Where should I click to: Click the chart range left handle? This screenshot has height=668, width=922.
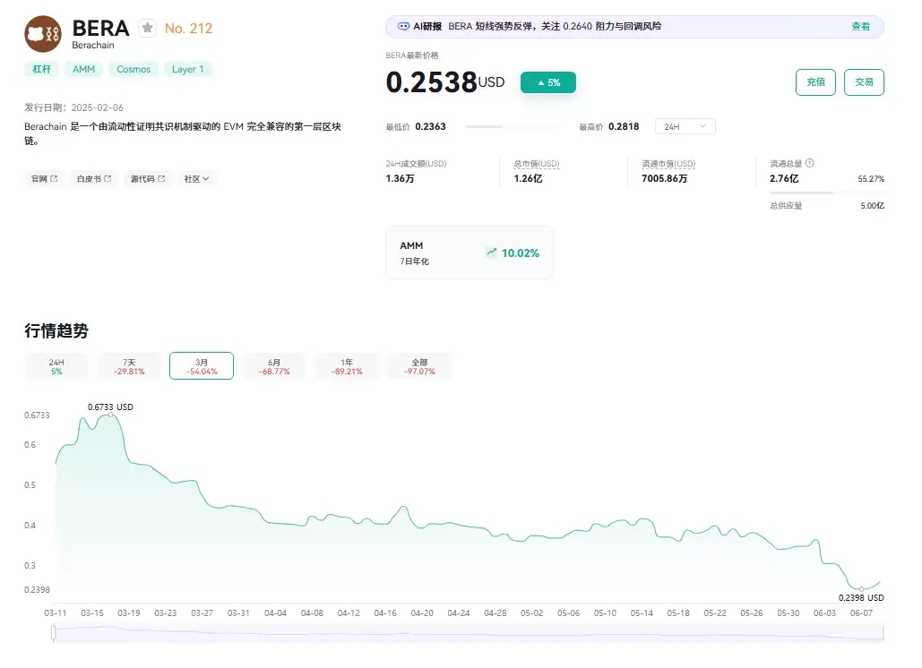[54, 633]
